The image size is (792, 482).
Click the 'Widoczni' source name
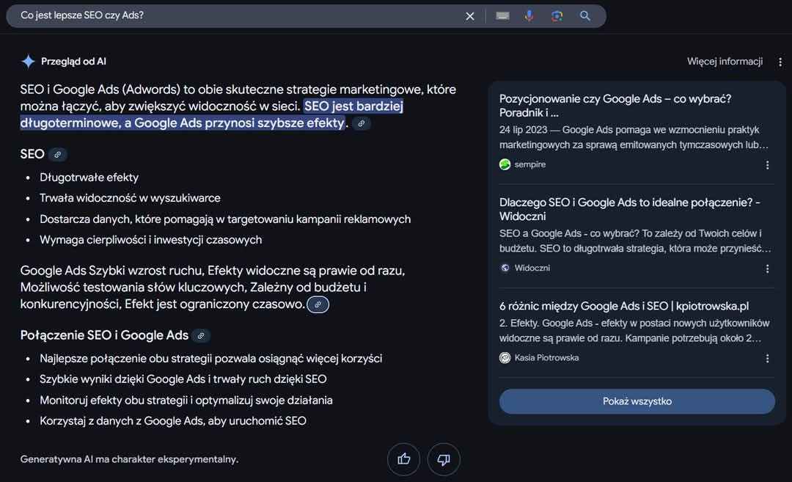532,269
